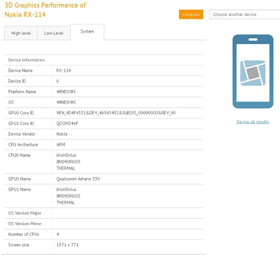The height and width of the screenshot is (255, 280).
Task: Click the 3D Graphics Performance heading
Action: [45, 10]
